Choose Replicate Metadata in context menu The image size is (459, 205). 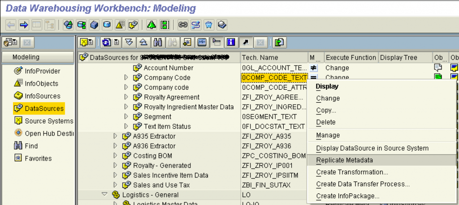(x=382, y=160)
